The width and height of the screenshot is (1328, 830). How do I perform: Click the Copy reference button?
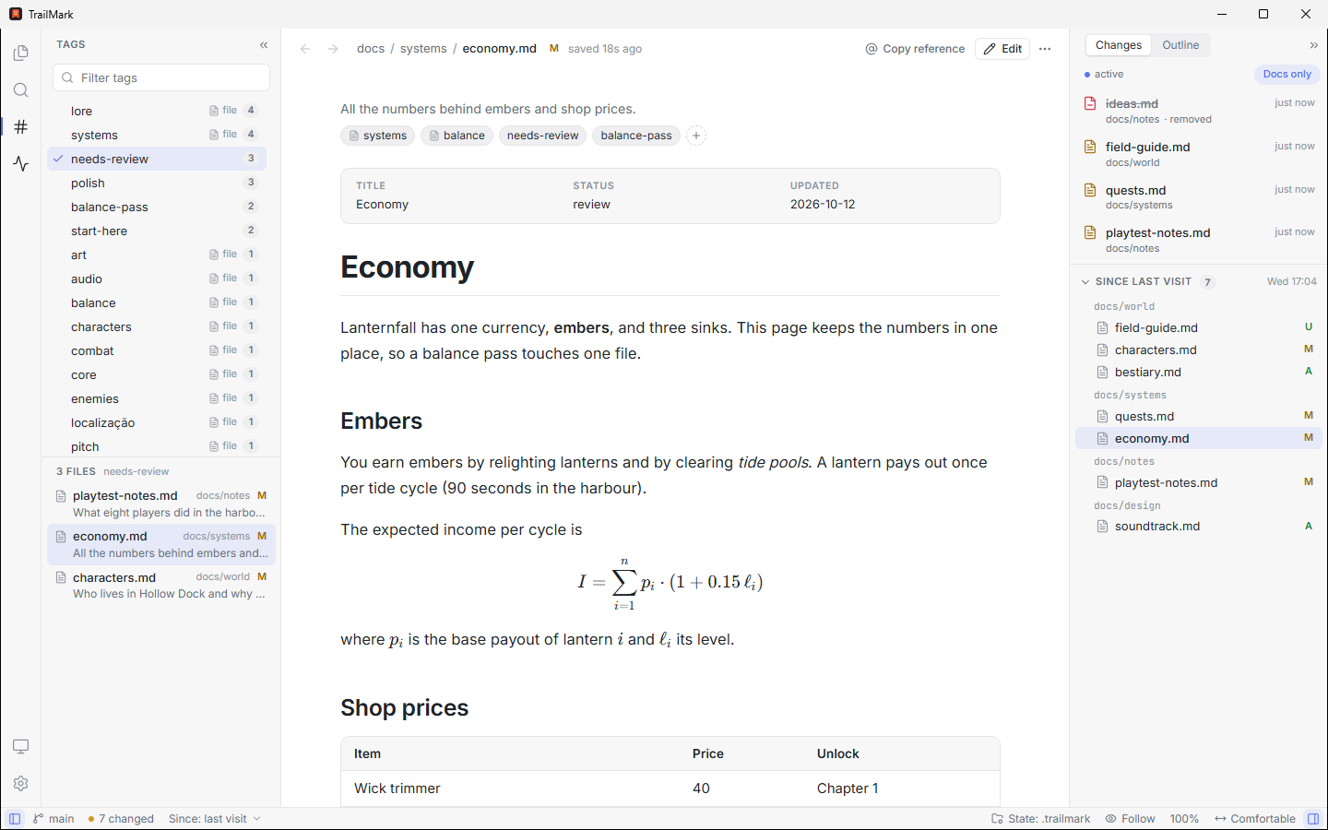(x=915, y=49)
